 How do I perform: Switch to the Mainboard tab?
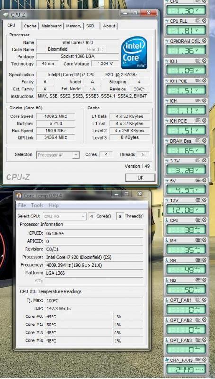[x=51, y=26]
